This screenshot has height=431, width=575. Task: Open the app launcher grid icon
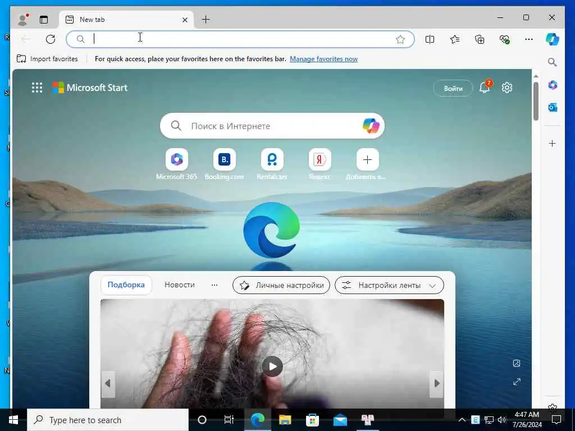(x=37, y=88)
